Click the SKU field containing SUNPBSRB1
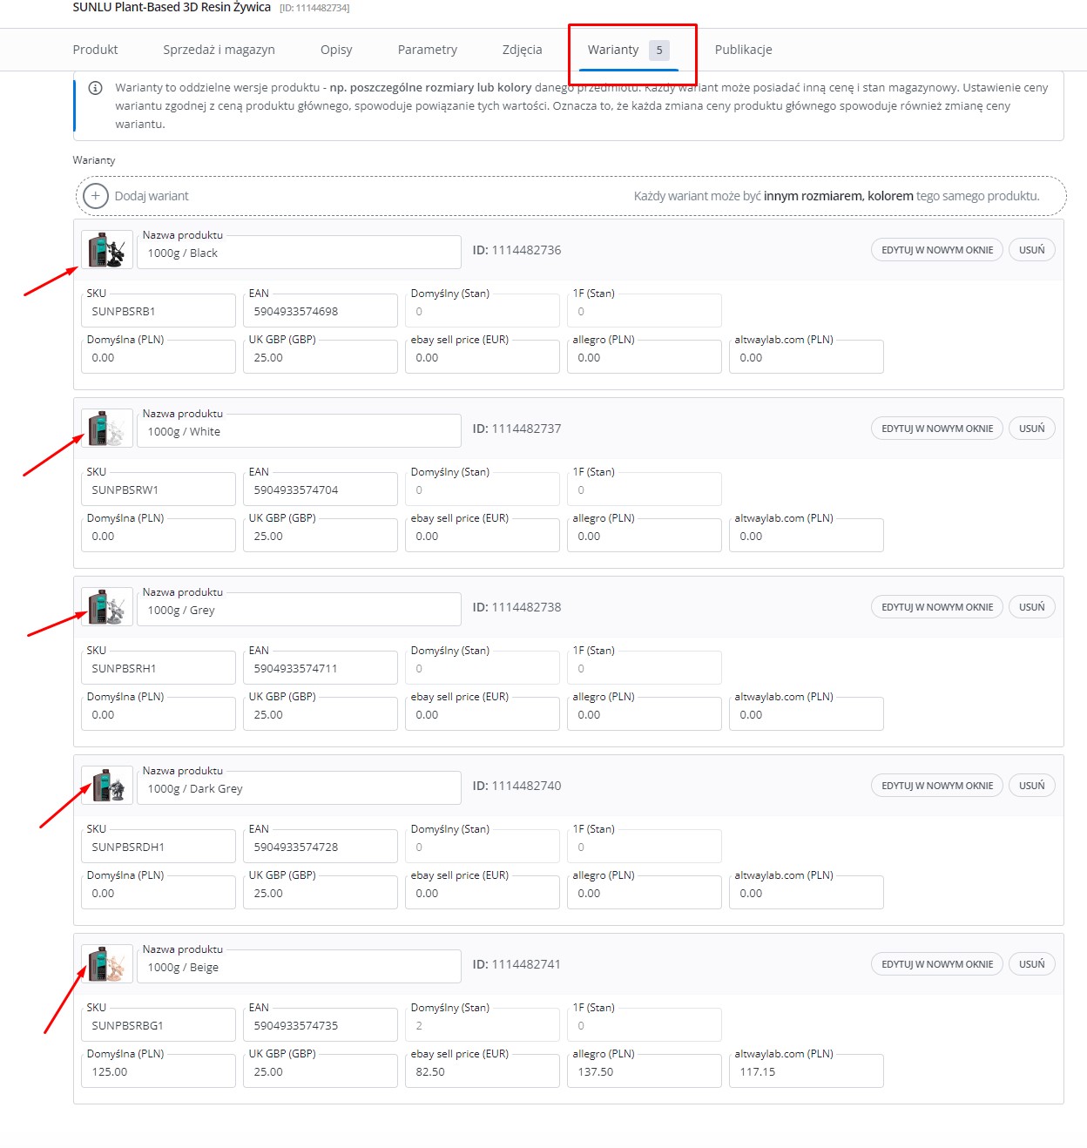 point(159,312)
